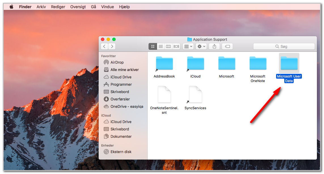Viewport: 324px width, 174px height.
Task: Open the Apple menu
Action: (x=12, y=7)
